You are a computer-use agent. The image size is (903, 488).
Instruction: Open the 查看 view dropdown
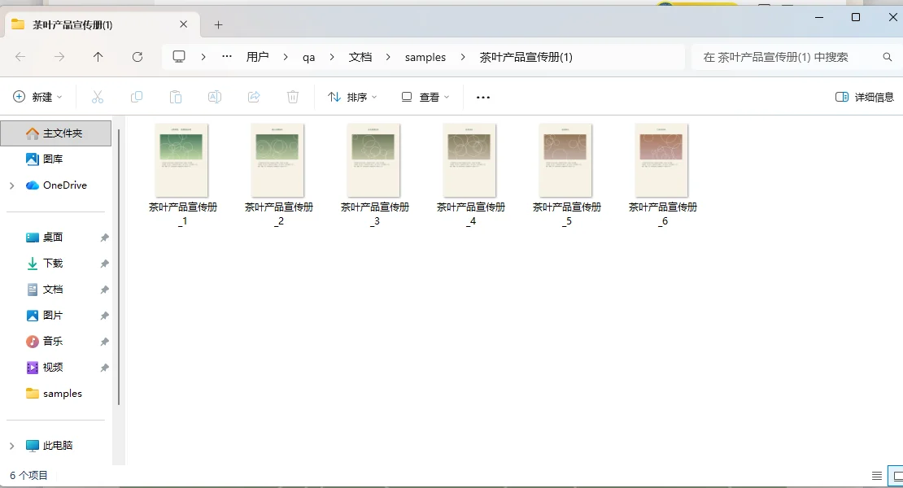click(425, 98)
